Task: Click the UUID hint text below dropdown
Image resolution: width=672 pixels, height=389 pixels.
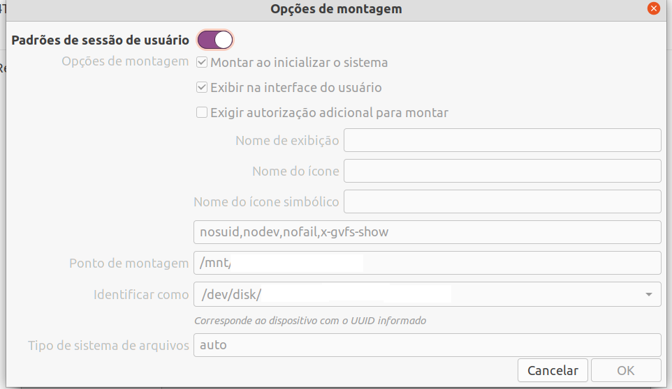Action: [310, 321]
